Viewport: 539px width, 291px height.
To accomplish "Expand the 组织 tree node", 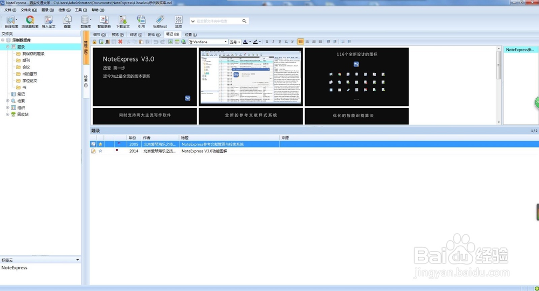I will 8,107.
